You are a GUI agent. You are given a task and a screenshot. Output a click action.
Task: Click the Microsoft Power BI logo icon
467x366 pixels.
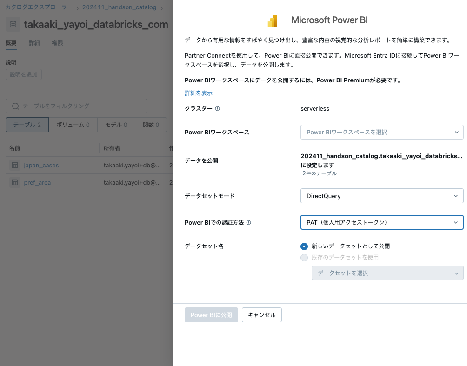click(273, 20)
